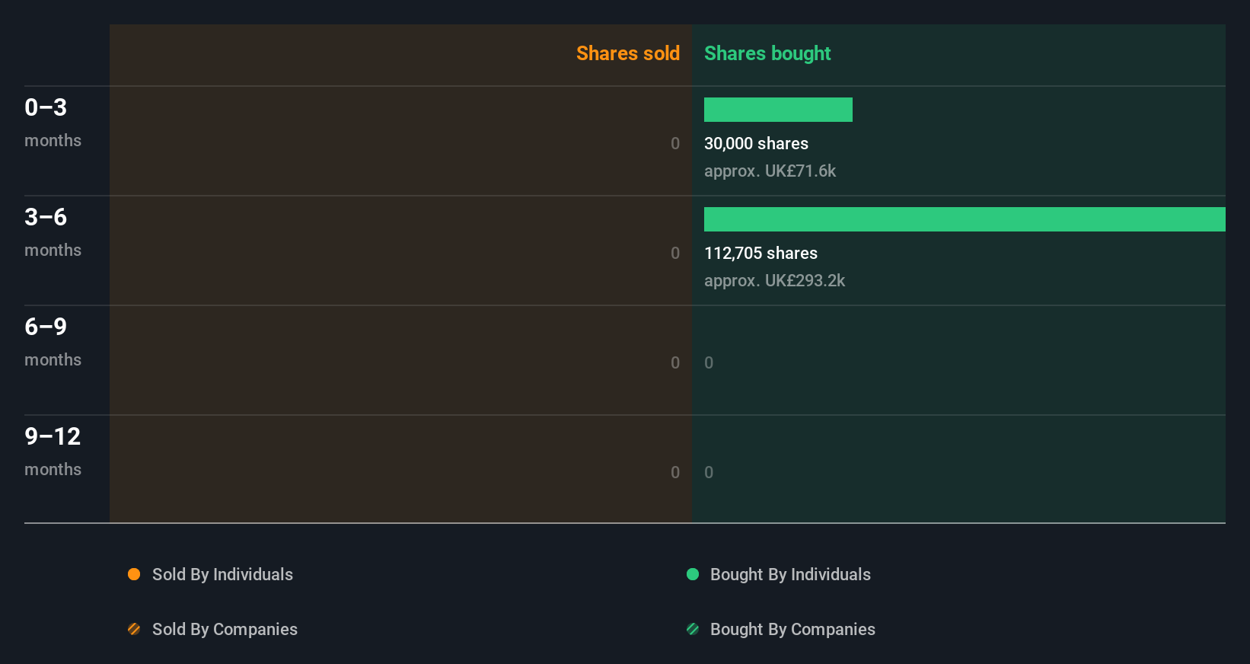The width and height of the screenshot is (1250, 664).
Task: Click the shares sold zero in 6–9 months row
Action: point(675,362)
